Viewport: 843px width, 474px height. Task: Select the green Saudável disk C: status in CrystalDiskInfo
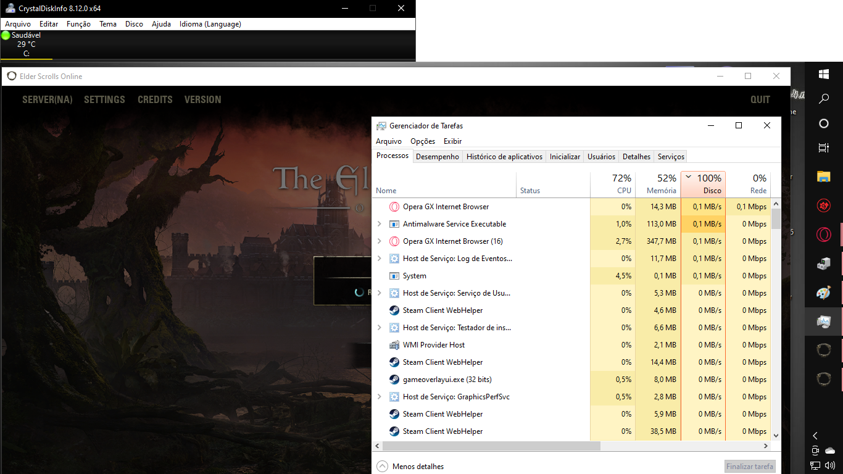(26, 44)
